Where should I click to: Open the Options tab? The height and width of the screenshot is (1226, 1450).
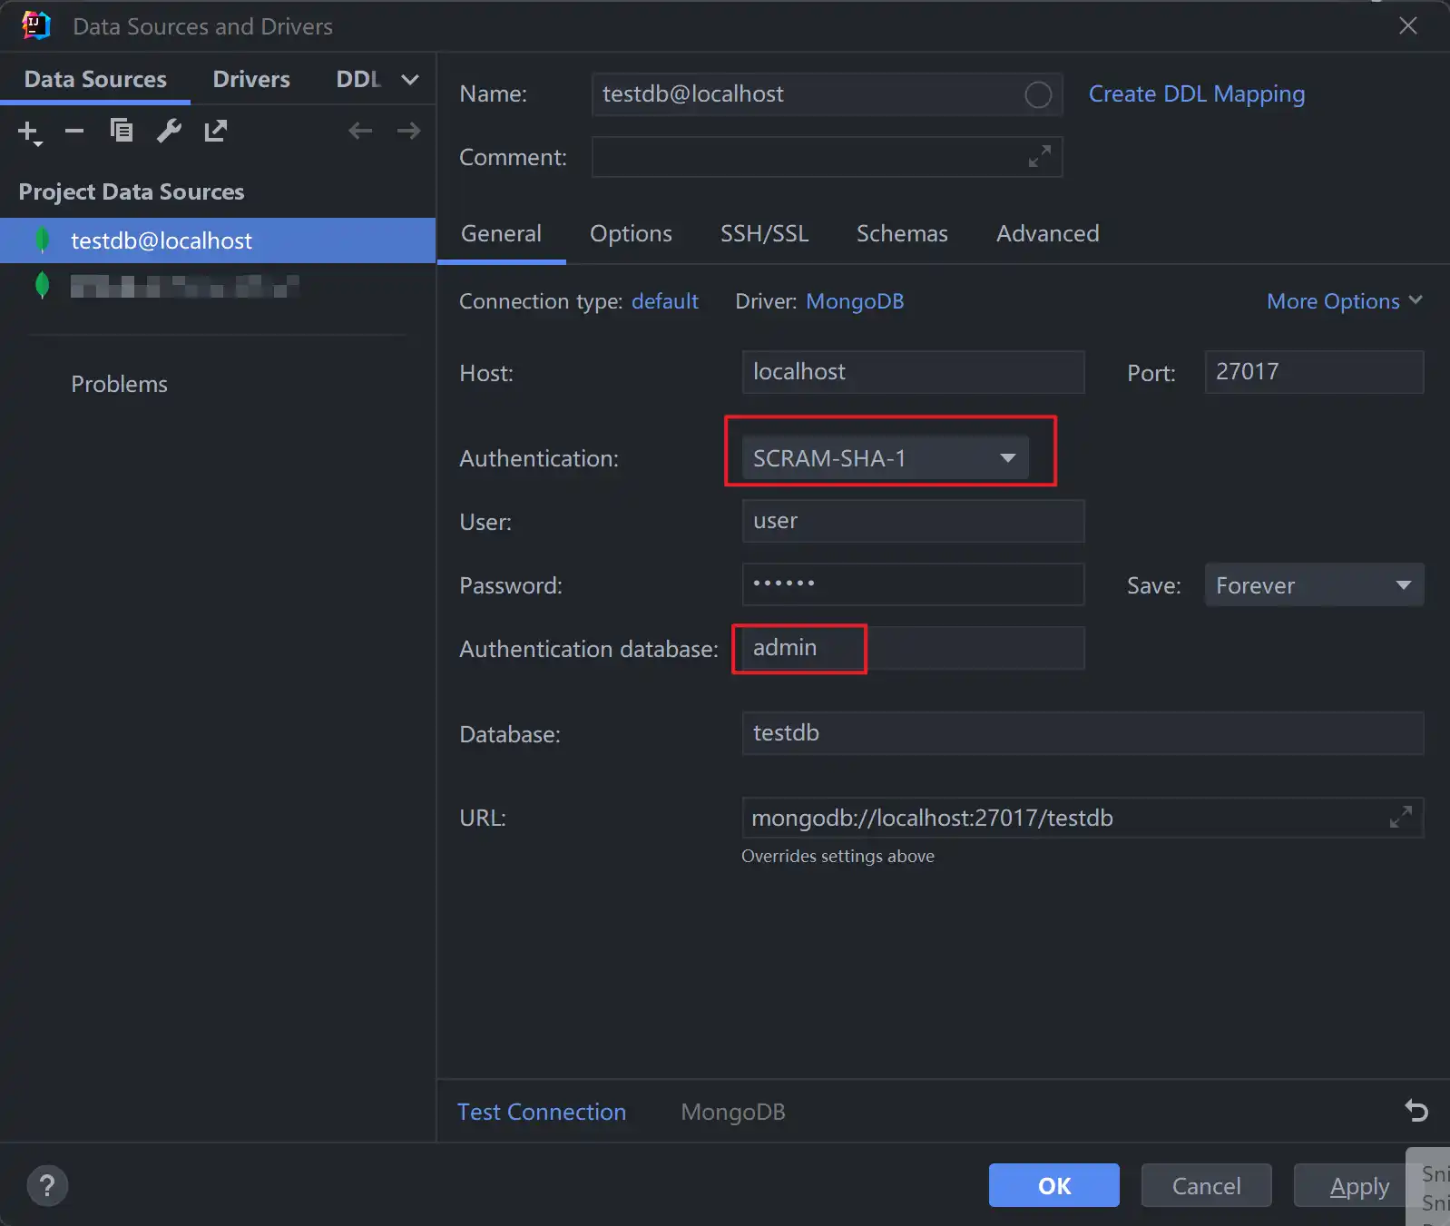tap(631, 234)
